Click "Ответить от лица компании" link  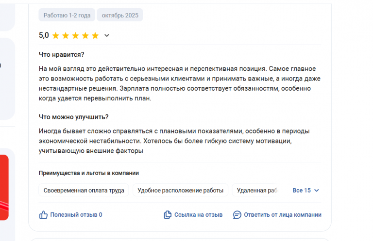pos(282,214)
